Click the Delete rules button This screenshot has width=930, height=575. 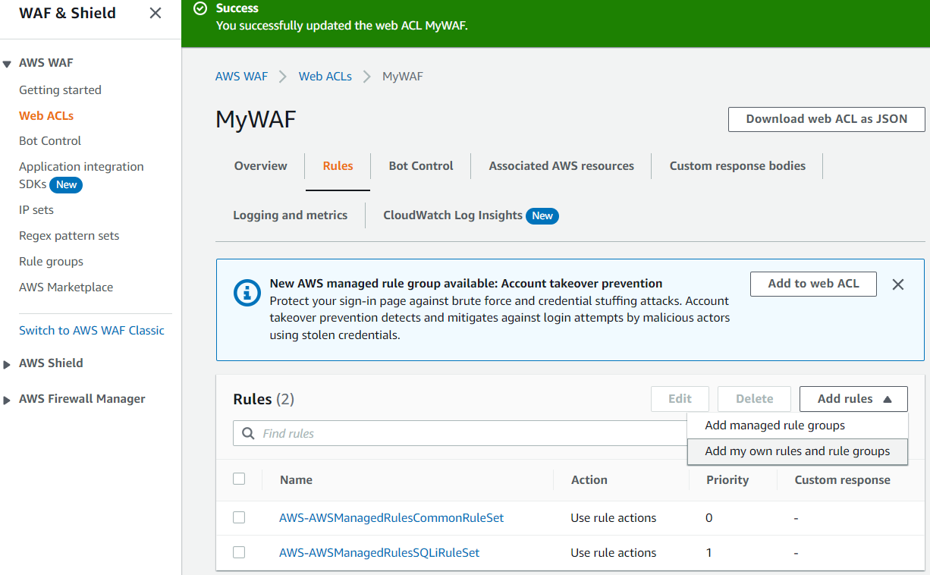tap(755, 399)
